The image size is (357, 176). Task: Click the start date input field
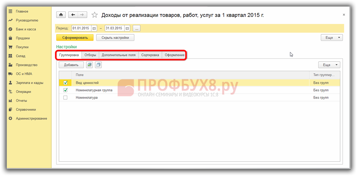81,29
